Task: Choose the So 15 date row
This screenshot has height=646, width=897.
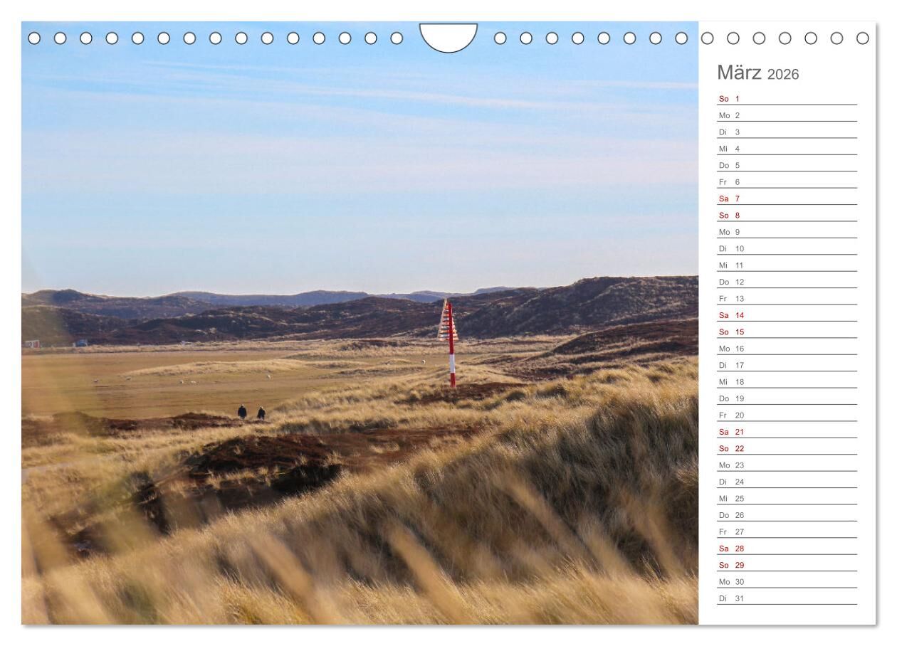Action: [787, 332]
